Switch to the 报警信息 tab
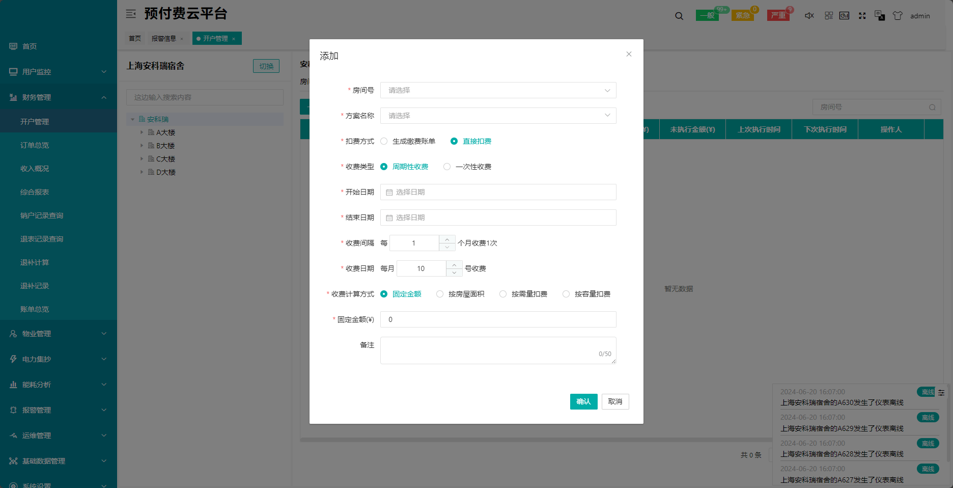953x488 pixels. 167,38
